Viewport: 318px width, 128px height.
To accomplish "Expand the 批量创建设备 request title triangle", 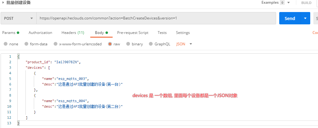I will pyautogui.click(x=3, y=3).
